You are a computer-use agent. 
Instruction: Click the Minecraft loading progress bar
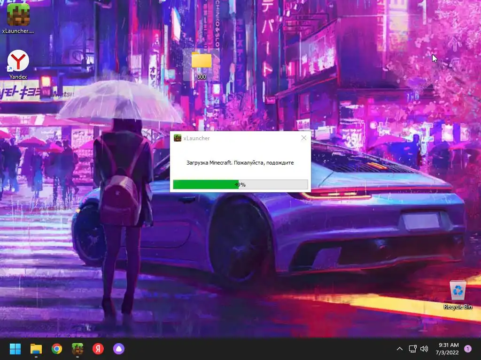[240, 185]
